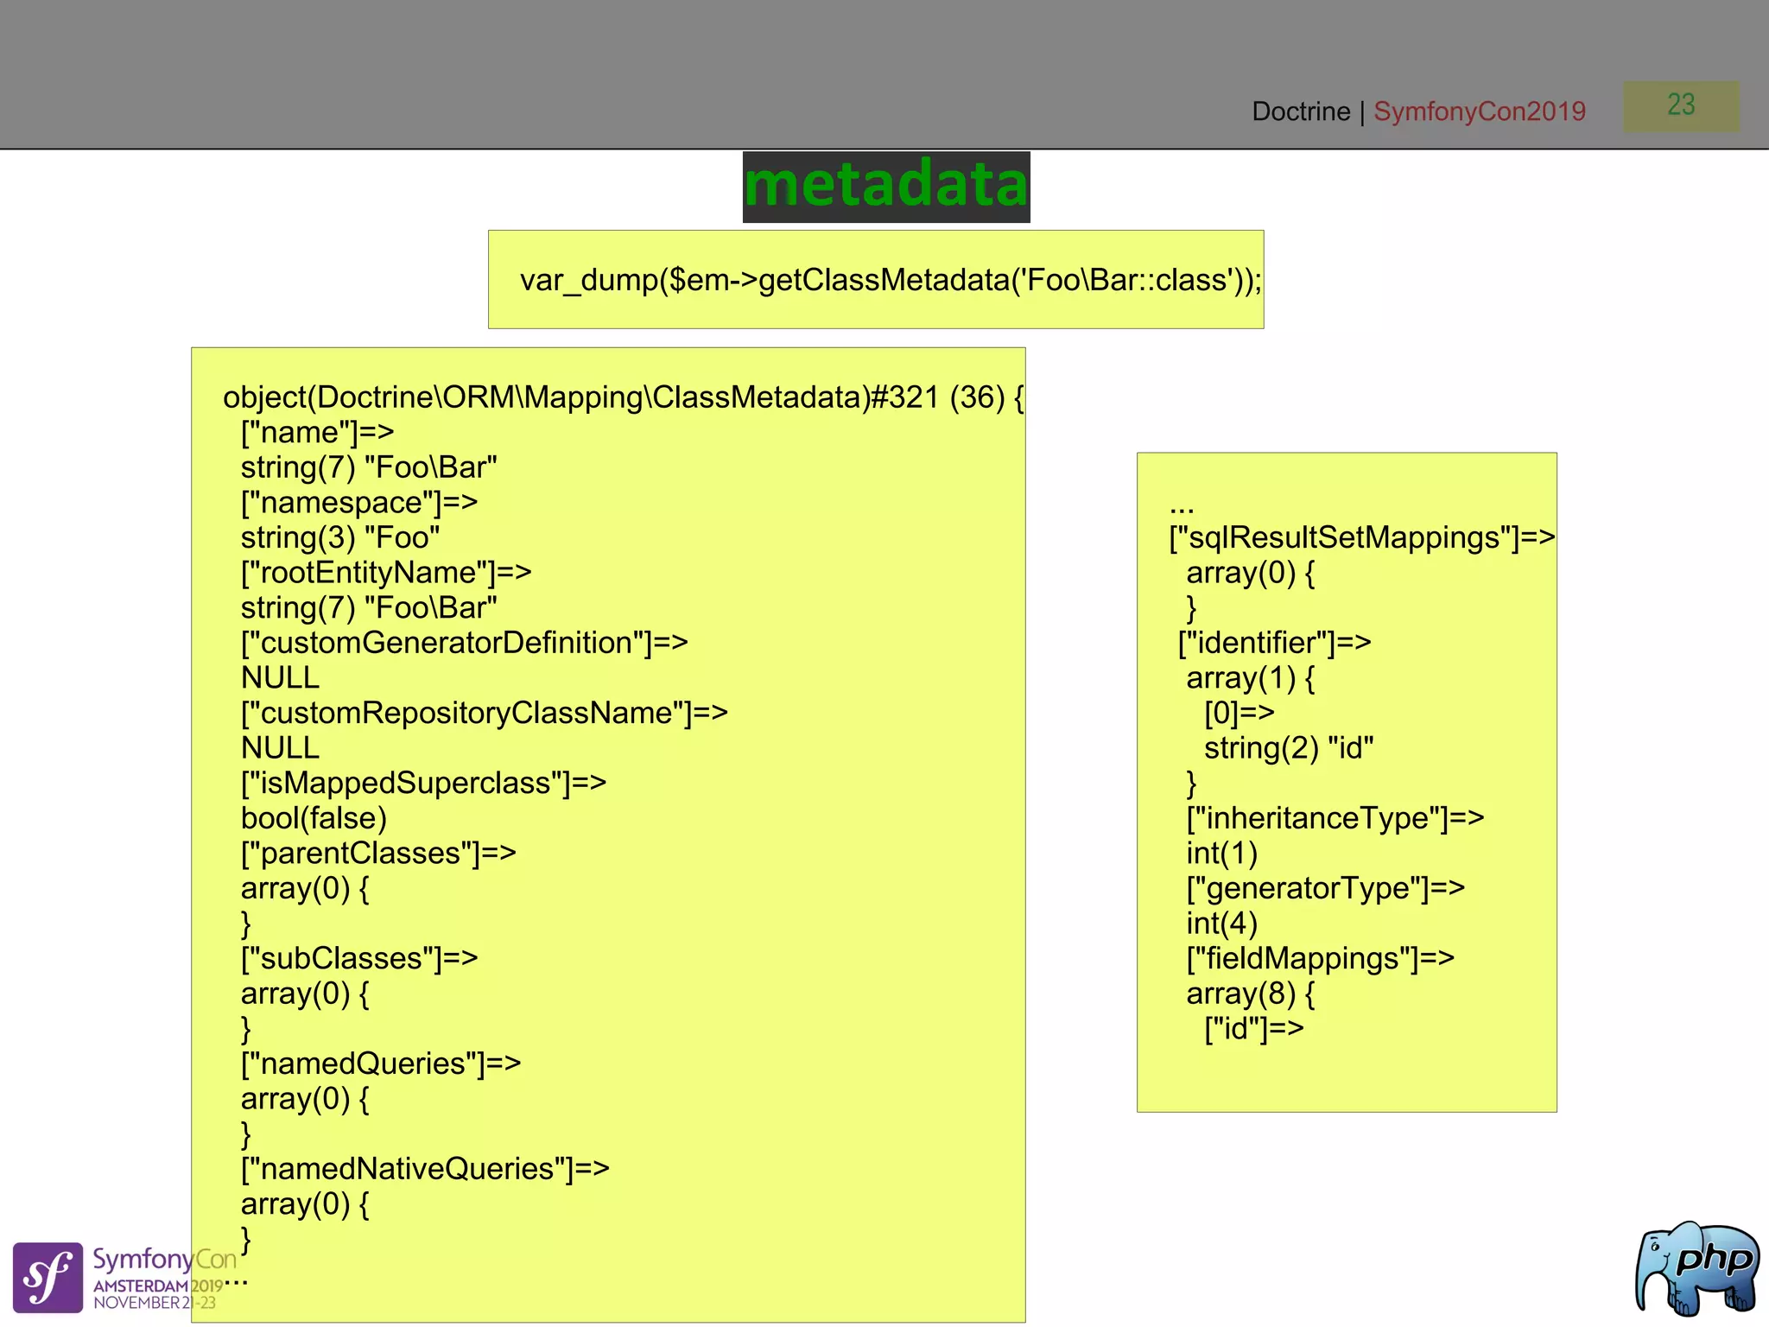This screenshot has width=1769, height=1327.
Task: Click the ["inheritanceType"]=> key
Action: tap(1335, 818)
